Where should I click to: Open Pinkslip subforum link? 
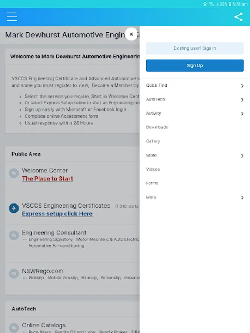pos(36,278)
